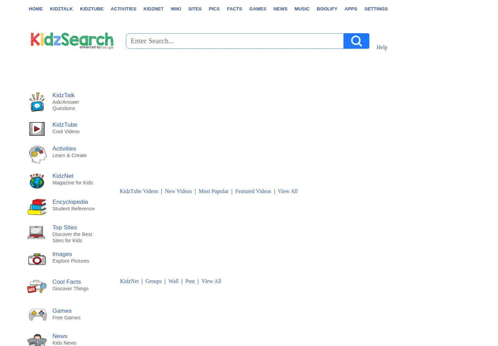Open the KidzTube Videos link
This screenshot has width=498, height=346.
click(139, 191)
